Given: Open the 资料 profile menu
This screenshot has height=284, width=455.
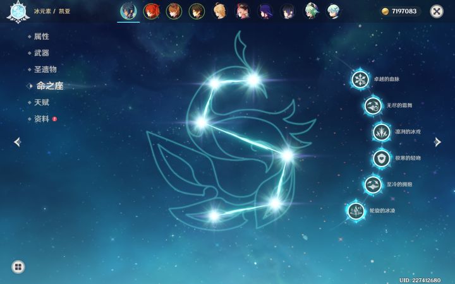Looking at the screenshot, I should (41, 119).
